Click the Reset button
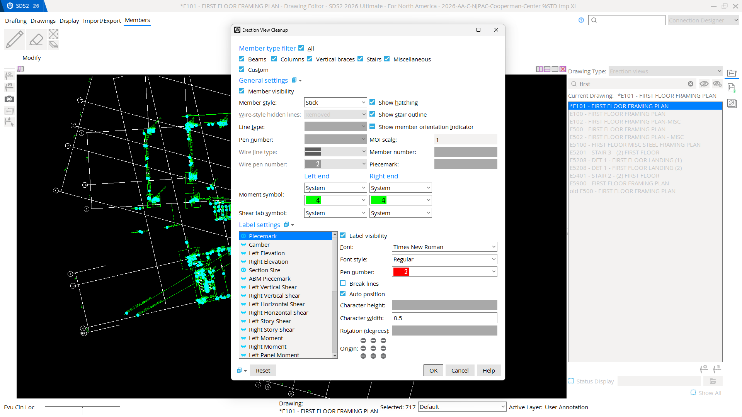The height and width of the screenshot is (417, 742). [263, 370]
